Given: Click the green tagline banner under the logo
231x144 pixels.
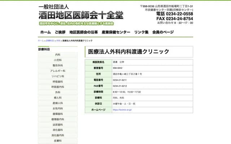Looking at the screenshot, I should click(76, 23).
